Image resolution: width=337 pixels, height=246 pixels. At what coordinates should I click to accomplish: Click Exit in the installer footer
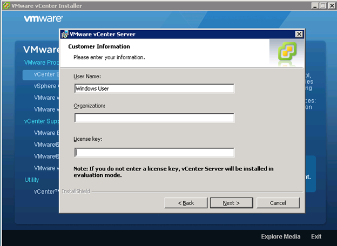316,236
